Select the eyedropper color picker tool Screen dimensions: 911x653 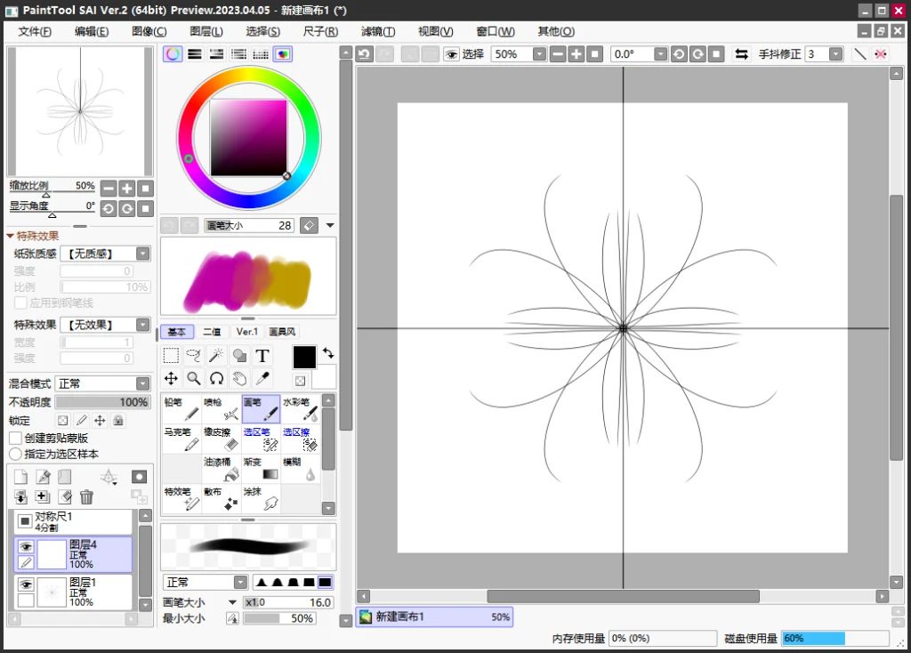click(x=262, y=379)
